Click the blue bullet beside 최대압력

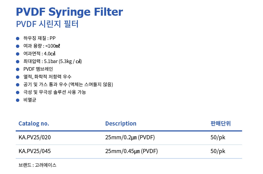[18, 61]
